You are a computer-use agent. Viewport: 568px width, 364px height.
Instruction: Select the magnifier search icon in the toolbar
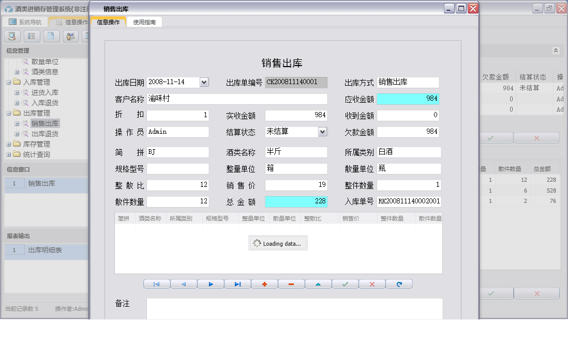tap(11, 36)
